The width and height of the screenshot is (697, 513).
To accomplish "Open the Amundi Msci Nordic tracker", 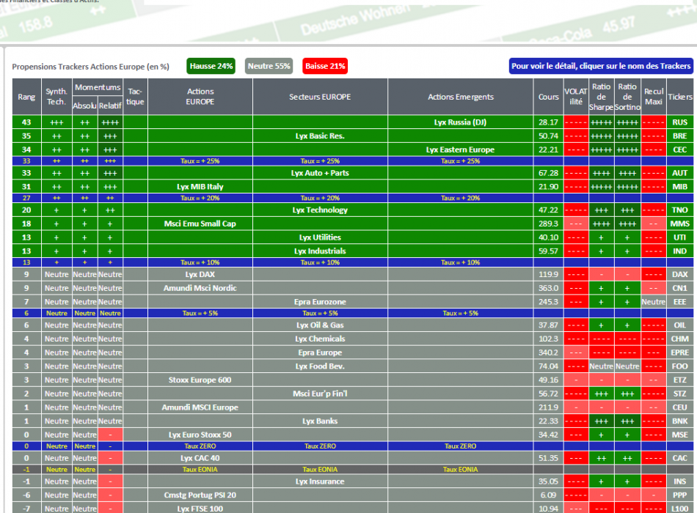I will pyautogui.click(x=200, y=288).
